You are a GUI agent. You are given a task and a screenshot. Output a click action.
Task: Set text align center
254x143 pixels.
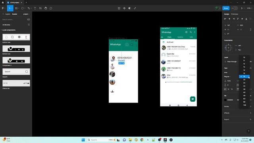pyautogui.click(x=229, y=89)
